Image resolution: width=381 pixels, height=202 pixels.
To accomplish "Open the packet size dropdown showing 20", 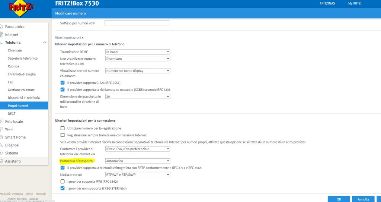I will coord(137,96).
